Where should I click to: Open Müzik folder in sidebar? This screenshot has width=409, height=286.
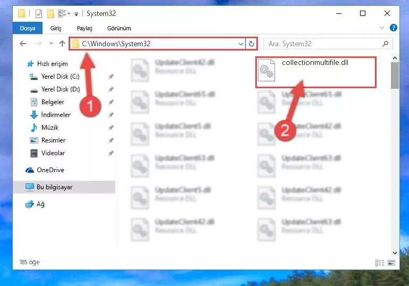coord(44,128)
